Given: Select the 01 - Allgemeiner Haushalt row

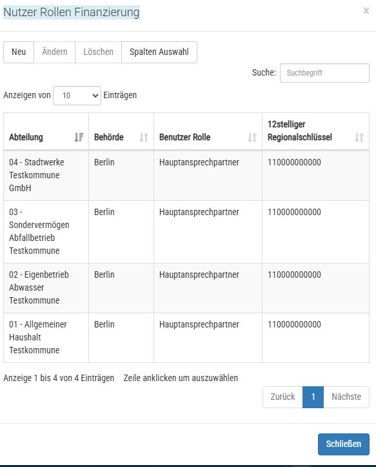Looking at the screenshot, I should tap(186, 338).
